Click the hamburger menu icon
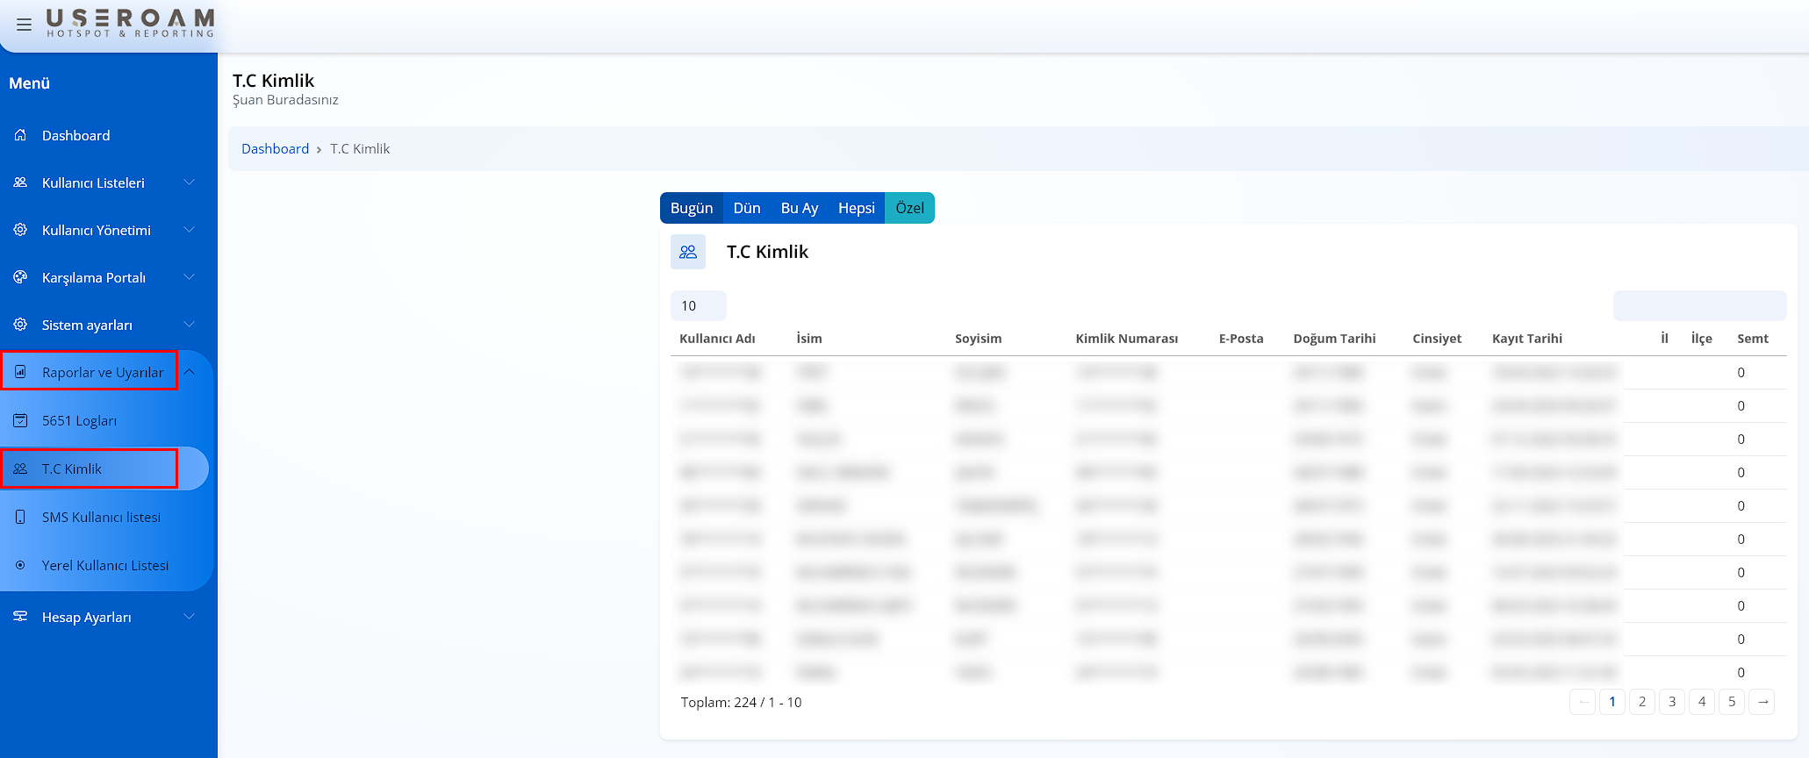Screen dimensions: 1809x758 tap(24, 25)
